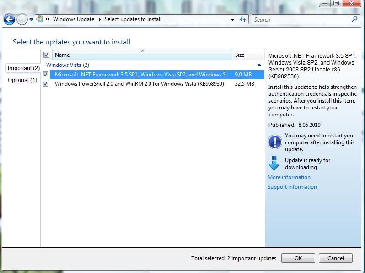Click the restart warning exclamation icon

275,142
